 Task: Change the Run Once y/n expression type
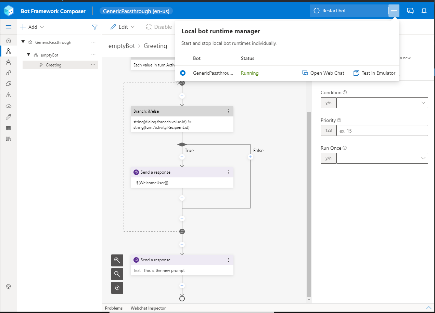(x=329, y=158)
